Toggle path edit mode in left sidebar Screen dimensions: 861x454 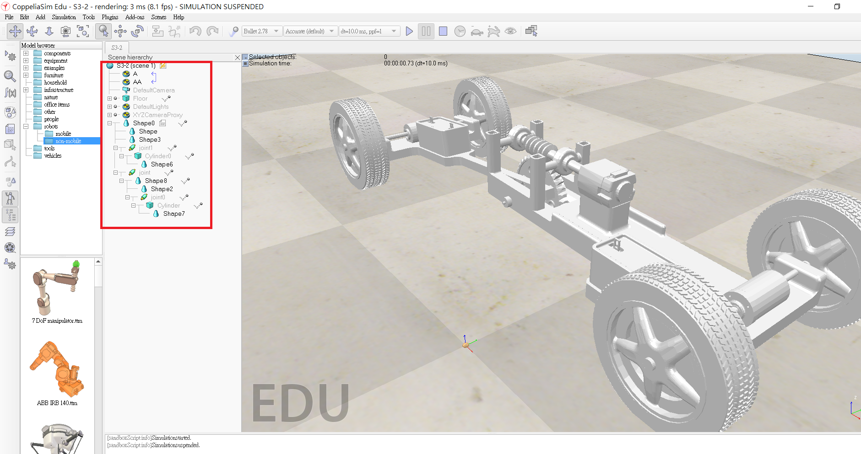(10, 162)
